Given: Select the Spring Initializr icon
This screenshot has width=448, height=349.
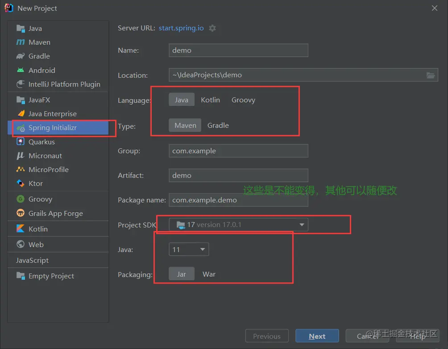Looking at the screenshot, I should point(21,128).
